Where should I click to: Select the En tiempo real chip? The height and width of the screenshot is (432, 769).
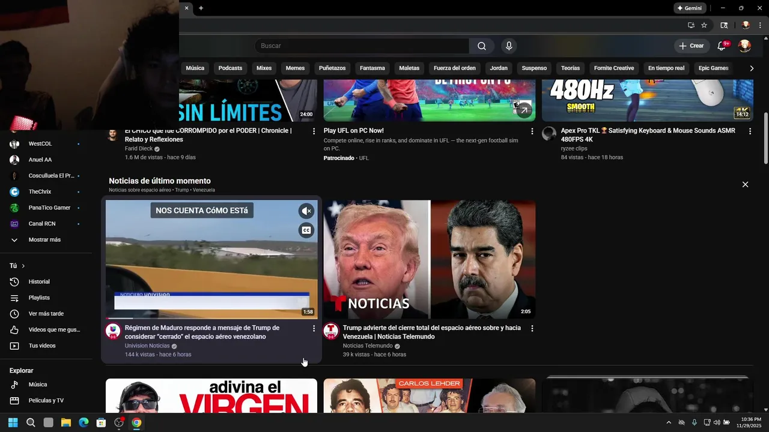pos(666,68)
